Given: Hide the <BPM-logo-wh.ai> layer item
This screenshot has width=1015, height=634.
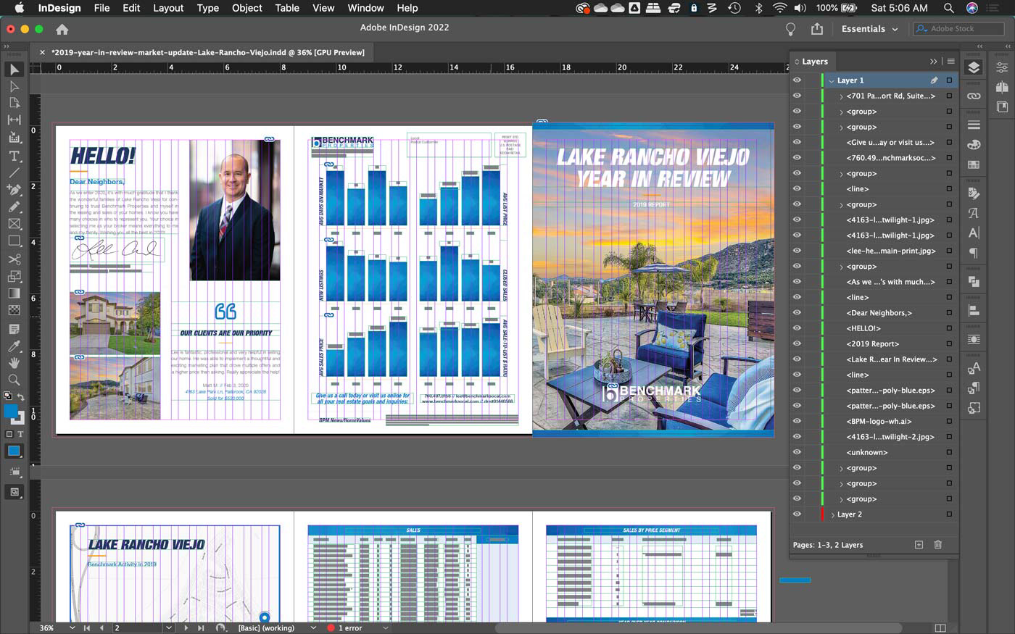Looking at the screenshot, I should click(797, 422).
